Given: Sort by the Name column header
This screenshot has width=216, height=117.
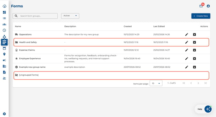Looking at the screenshot, I should [x=18, y=26].
